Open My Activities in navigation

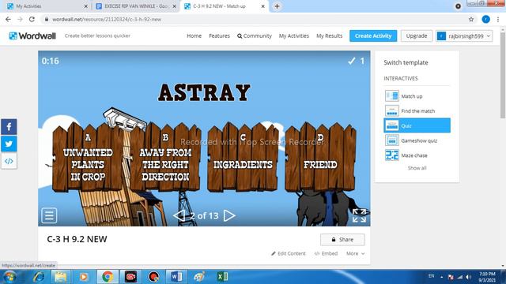click(x=293, y=35)
